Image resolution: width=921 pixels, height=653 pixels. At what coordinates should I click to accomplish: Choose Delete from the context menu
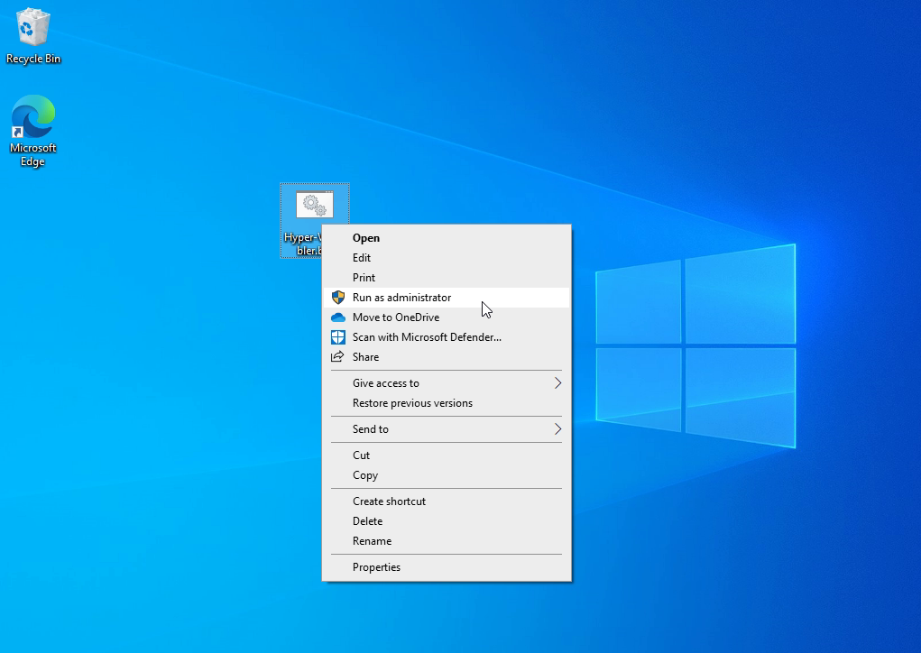point(447,521)
